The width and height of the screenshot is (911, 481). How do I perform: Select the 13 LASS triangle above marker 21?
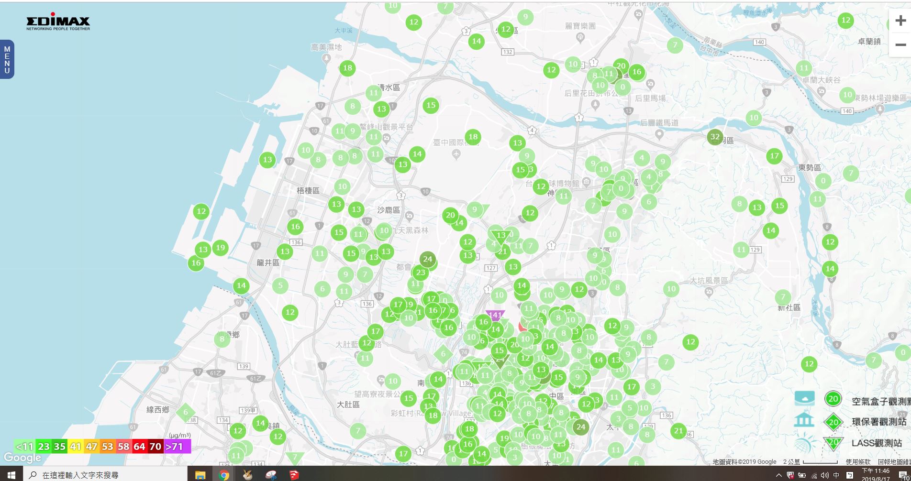pyautogui.click(x=500, y=236)
